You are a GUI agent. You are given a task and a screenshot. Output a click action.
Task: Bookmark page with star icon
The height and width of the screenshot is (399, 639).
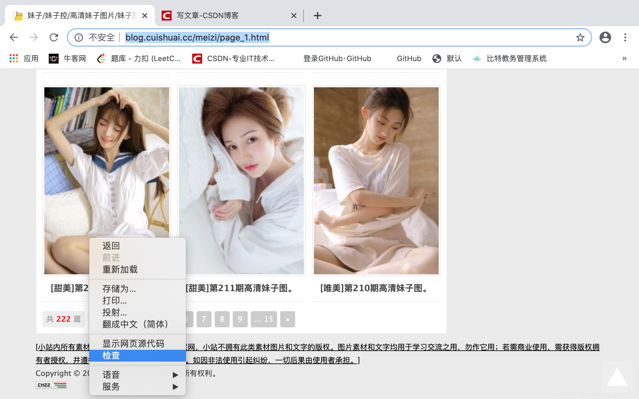pos(580,37)
